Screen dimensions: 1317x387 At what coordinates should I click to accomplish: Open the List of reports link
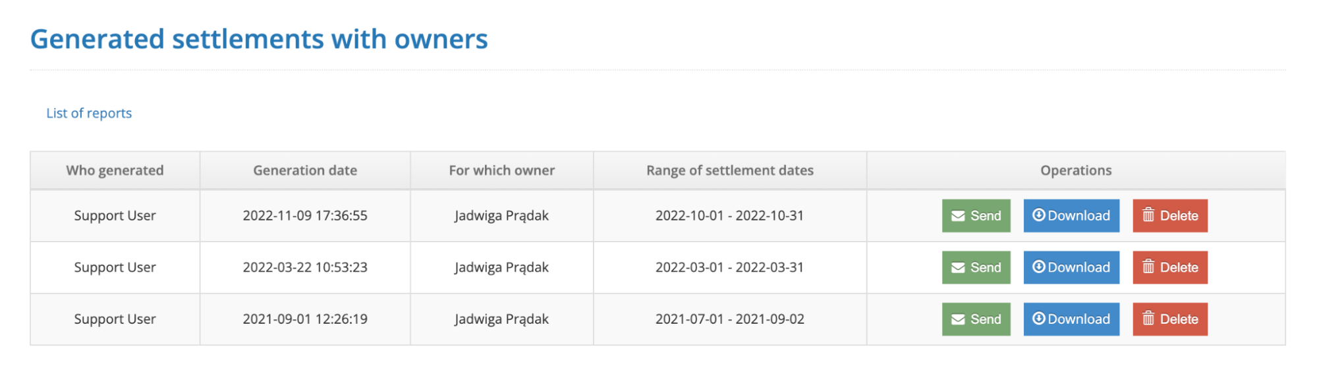click(89, 113)
